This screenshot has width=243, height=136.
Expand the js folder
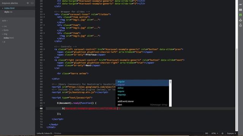click(4, 42)
